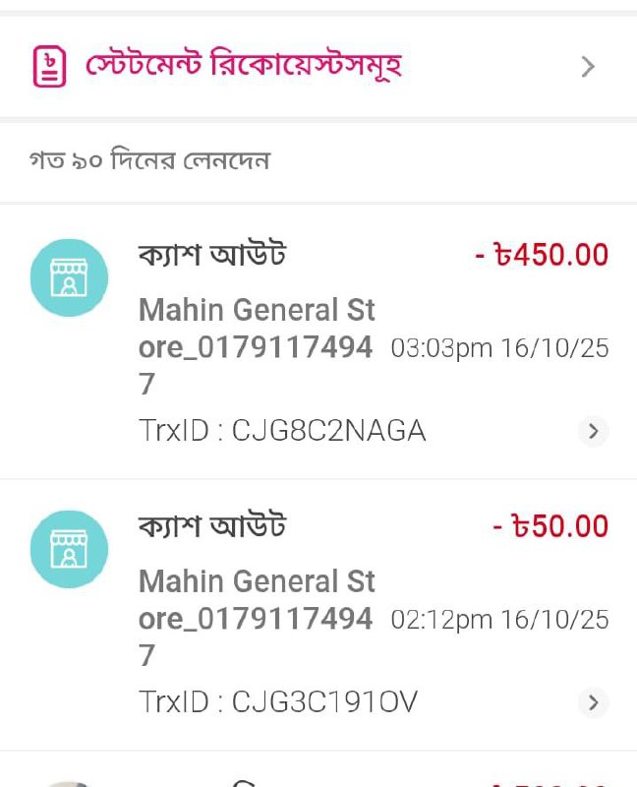The width and height of the screenshot is (637, 787).
Task: Open Mahin General Store entry from 02:12pm
Action: click(x=256, y=618)
